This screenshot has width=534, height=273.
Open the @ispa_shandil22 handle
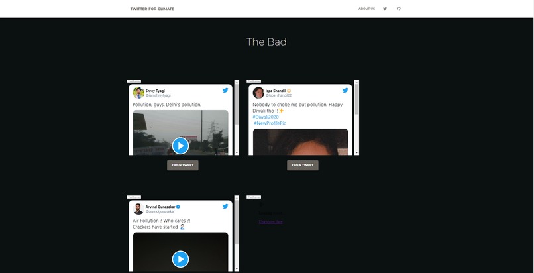pos(278,95)
